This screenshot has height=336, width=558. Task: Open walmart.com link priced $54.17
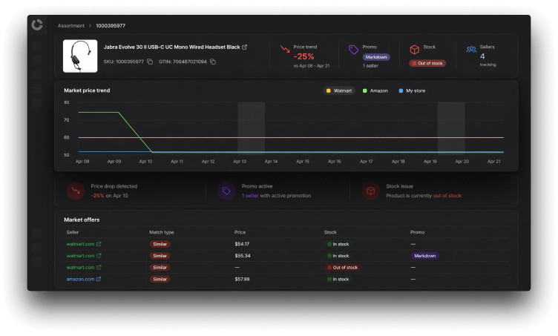point(80,244)
